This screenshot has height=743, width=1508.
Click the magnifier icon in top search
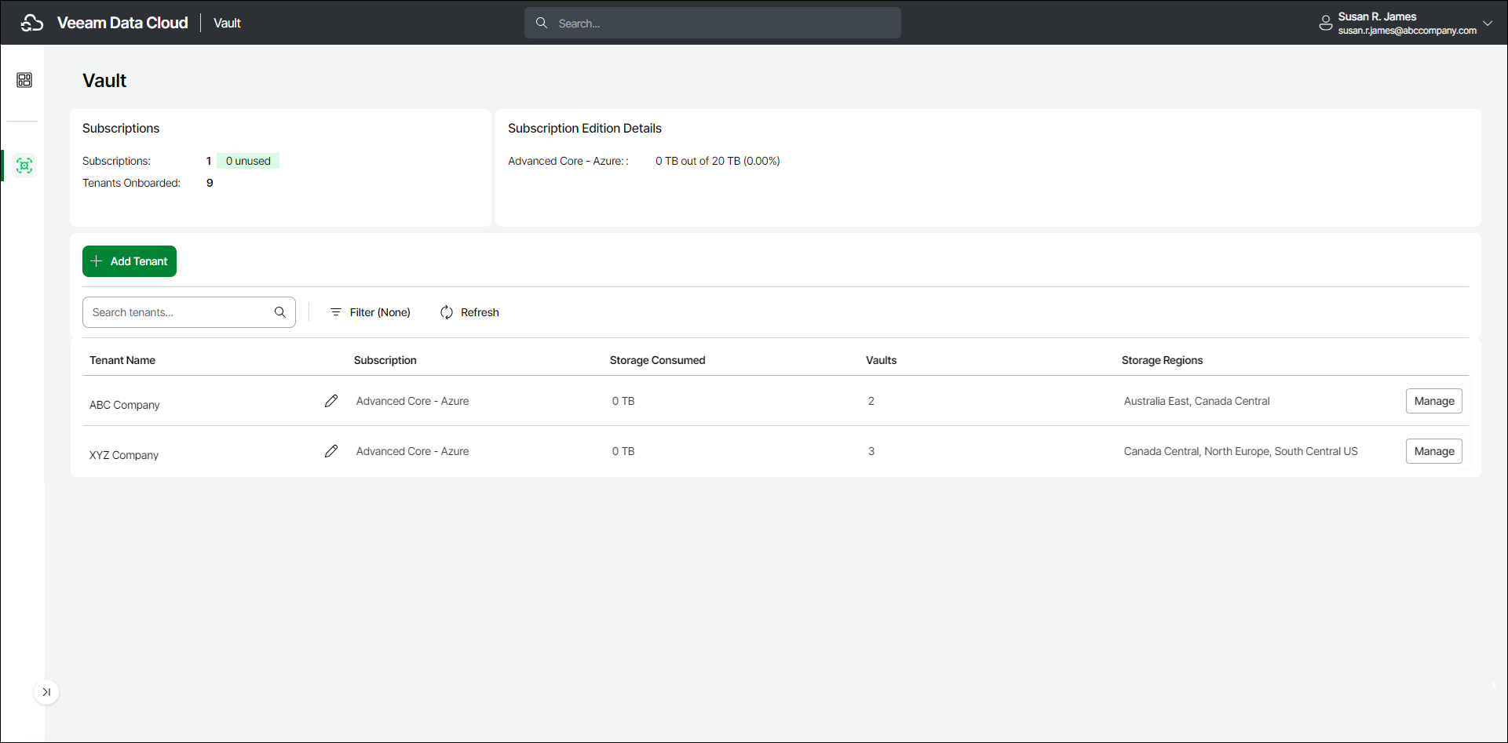coord(542,23)
